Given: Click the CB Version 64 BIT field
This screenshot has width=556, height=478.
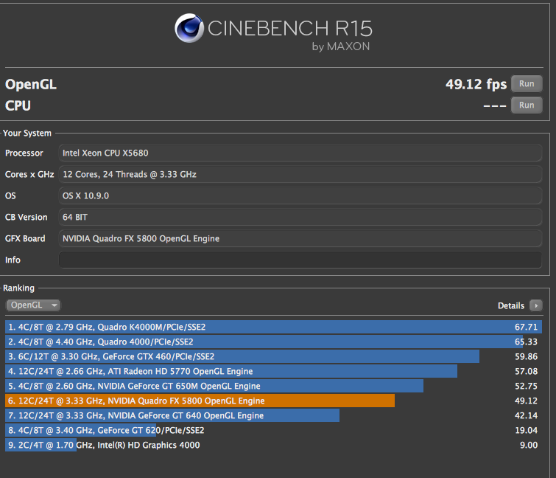Looking at the screenshot, I should tap(300, 217).
